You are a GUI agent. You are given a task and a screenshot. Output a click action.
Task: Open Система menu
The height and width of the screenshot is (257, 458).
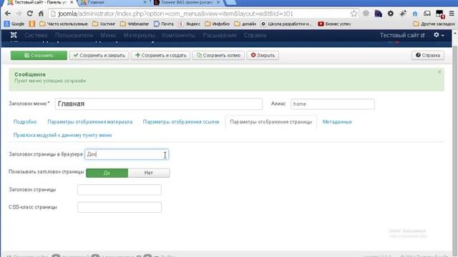(x=36, y=35)
